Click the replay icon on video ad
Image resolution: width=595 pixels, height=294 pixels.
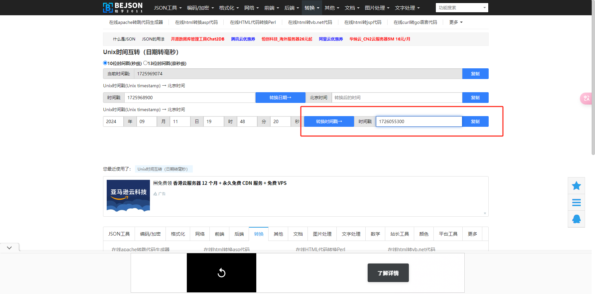tap(221, 273)
